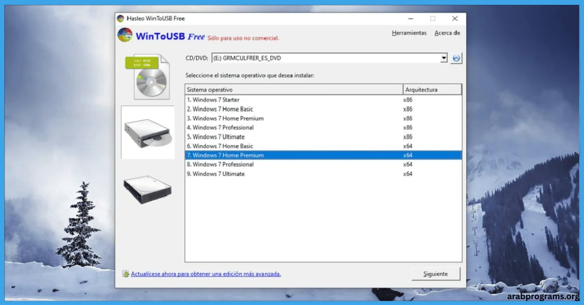Screen dimensions: 584x305
Task: Sort by the Sistema operativo column header
Action: click(294, 90)
